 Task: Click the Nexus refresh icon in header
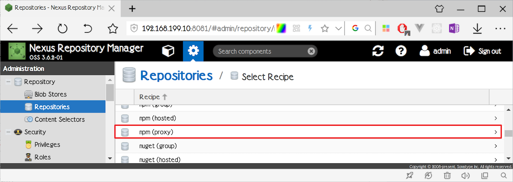coord(378,51)
